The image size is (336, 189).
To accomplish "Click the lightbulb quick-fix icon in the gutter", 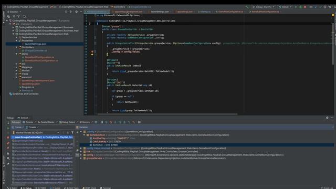I will pyautogui.click(x=90, y=24).
